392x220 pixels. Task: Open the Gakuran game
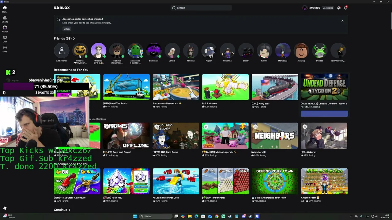coord(324,136)
